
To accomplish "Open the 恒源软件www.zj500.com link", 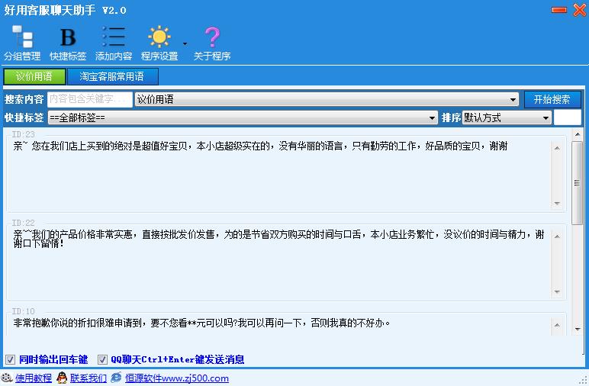I will click(x=176, y=378).
